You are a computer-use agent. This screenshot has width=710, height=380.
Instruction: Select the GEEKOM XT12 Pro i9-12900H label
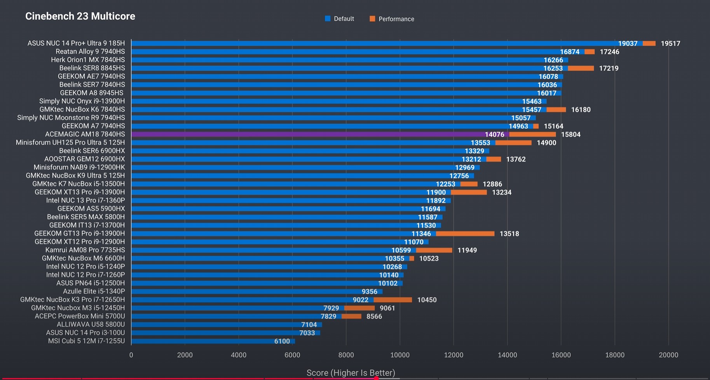click(x=80, y=242)
